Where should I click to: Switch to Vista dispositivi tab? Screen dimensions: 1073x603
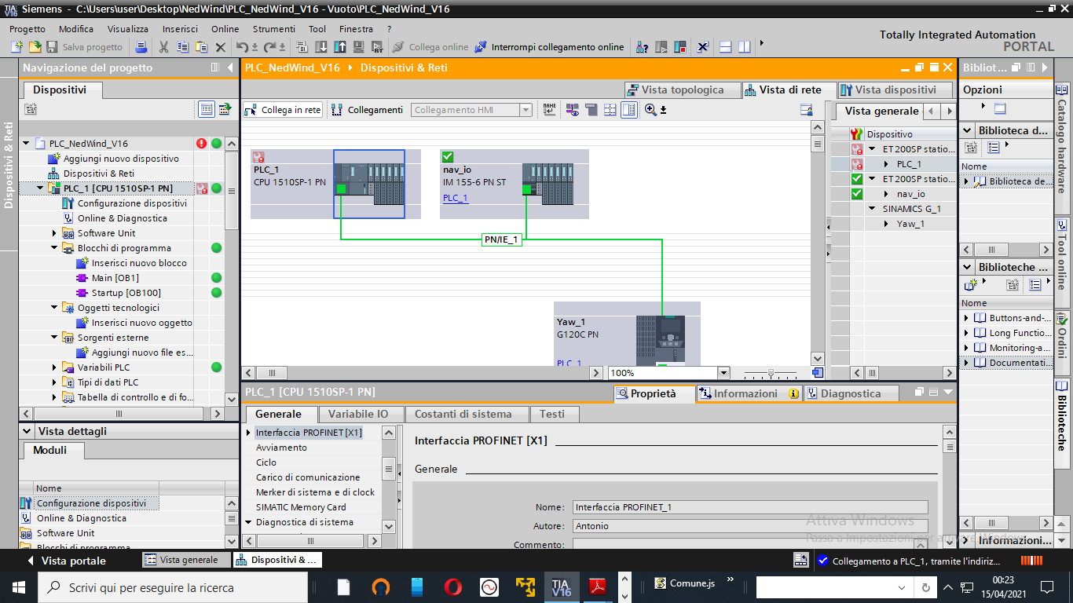point(895,90)
